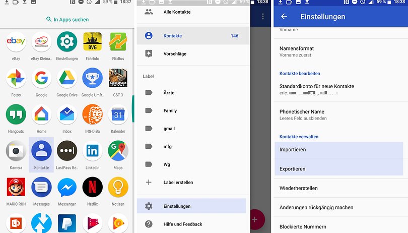Select Kontakte entry with 146 count
408x233 pixels.
pos(193,36)
